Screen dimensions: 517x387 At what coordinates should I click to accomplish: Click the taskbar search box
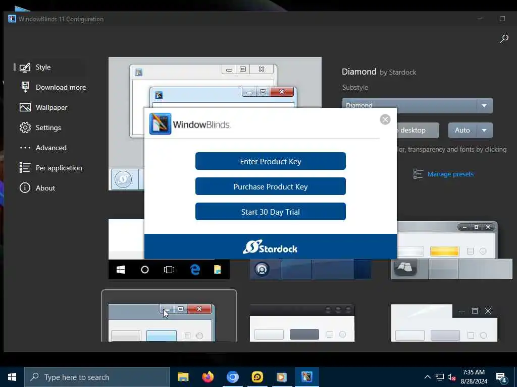(x=96, y=377)
